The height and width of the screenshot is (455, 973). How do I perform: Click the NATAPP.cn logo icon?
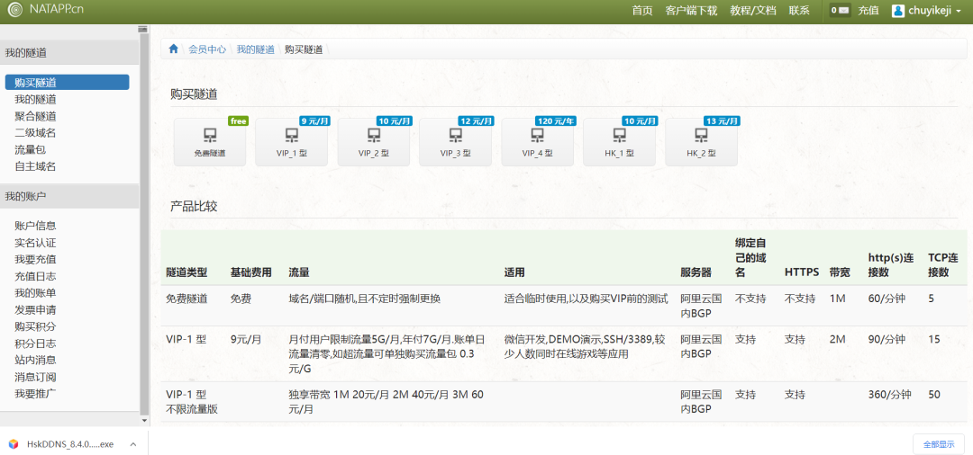[x=15, y=11]
